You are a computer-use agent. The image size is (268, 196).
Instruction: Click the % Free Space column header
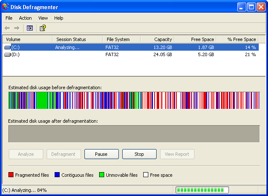pyautogui.click(x=237, y=39)
